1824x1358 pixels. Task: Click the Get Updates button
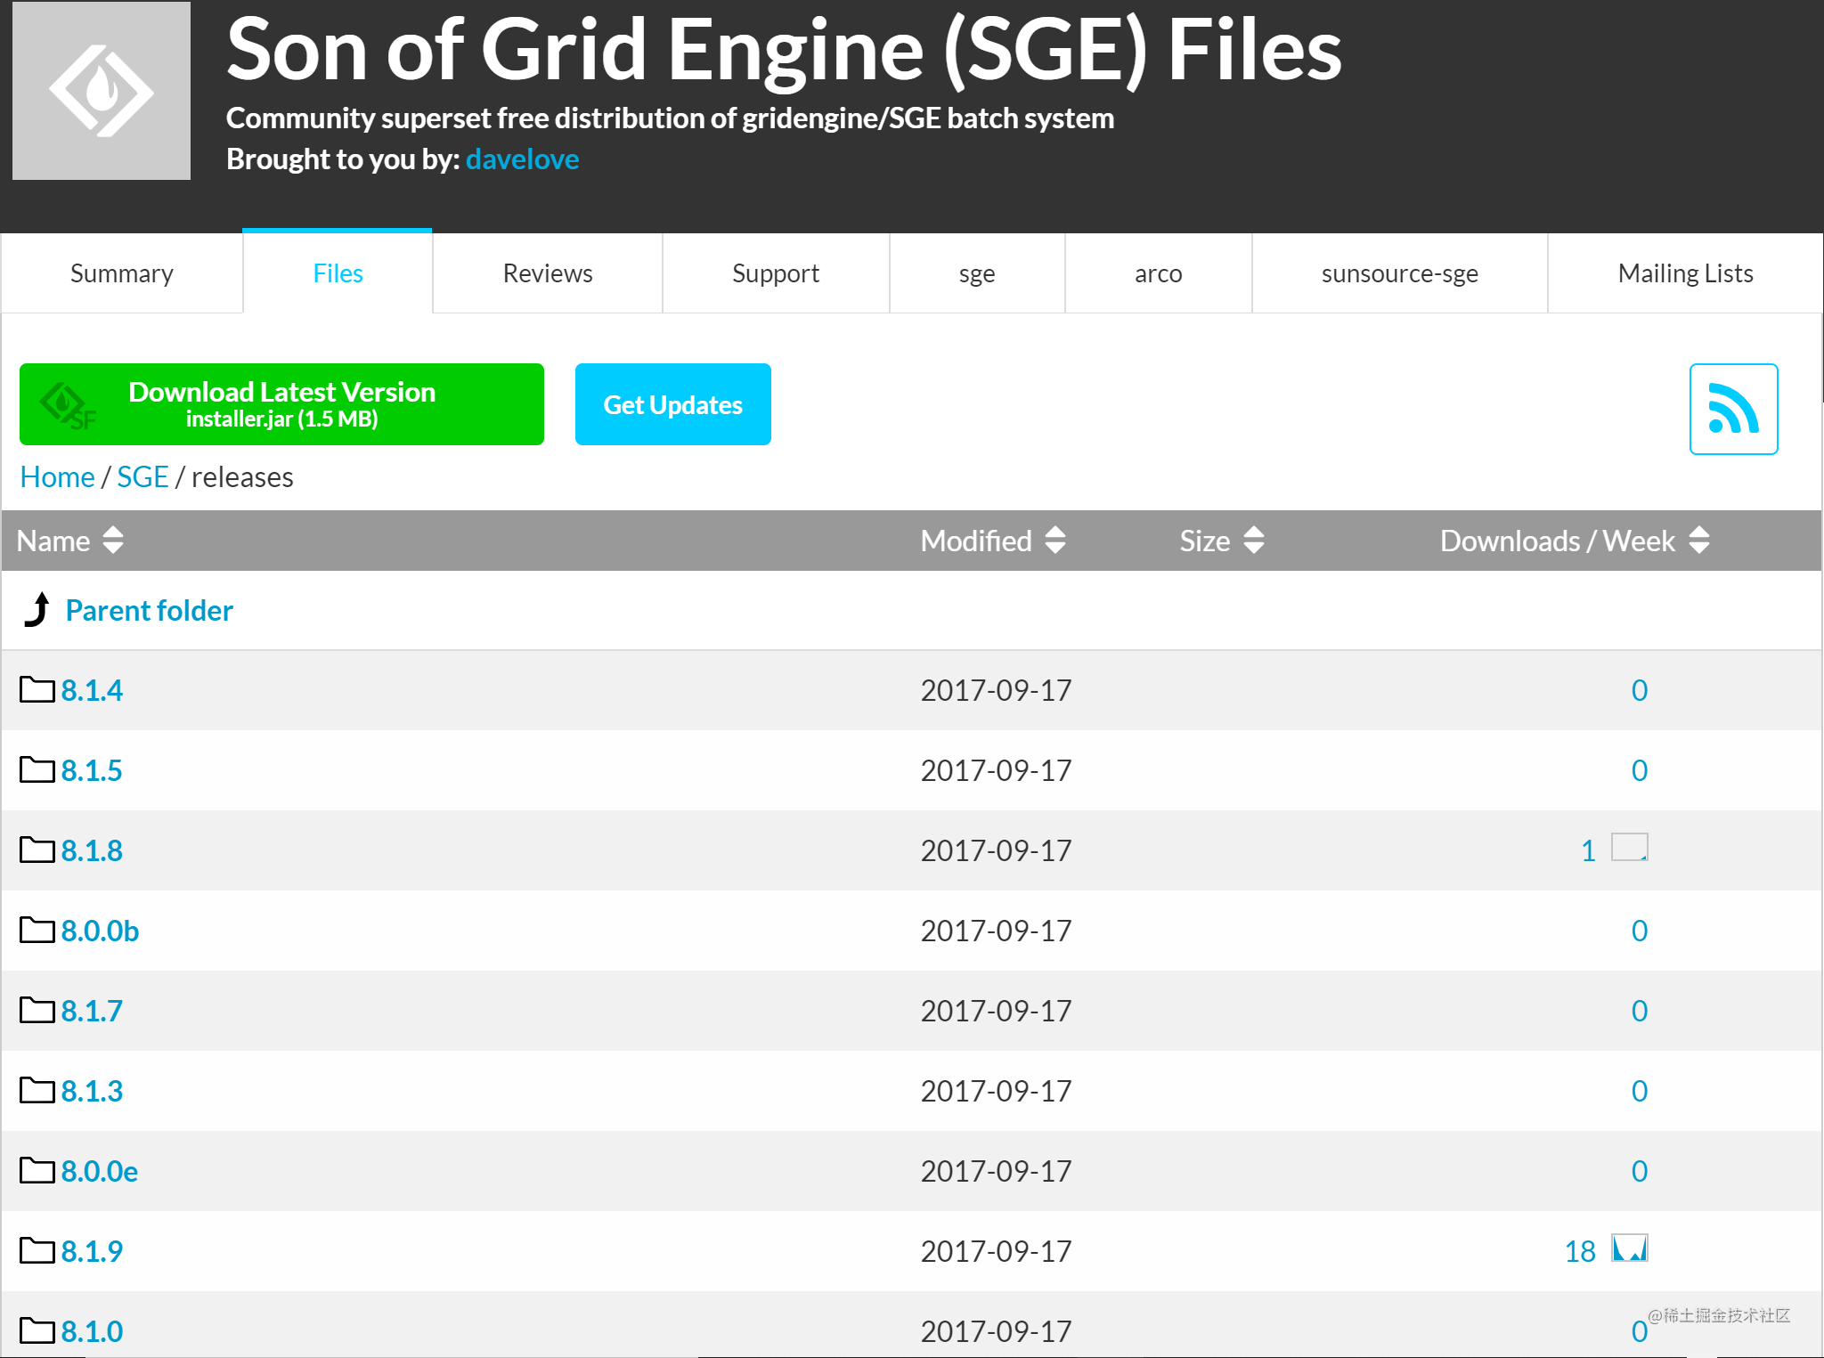pos(672,404)
